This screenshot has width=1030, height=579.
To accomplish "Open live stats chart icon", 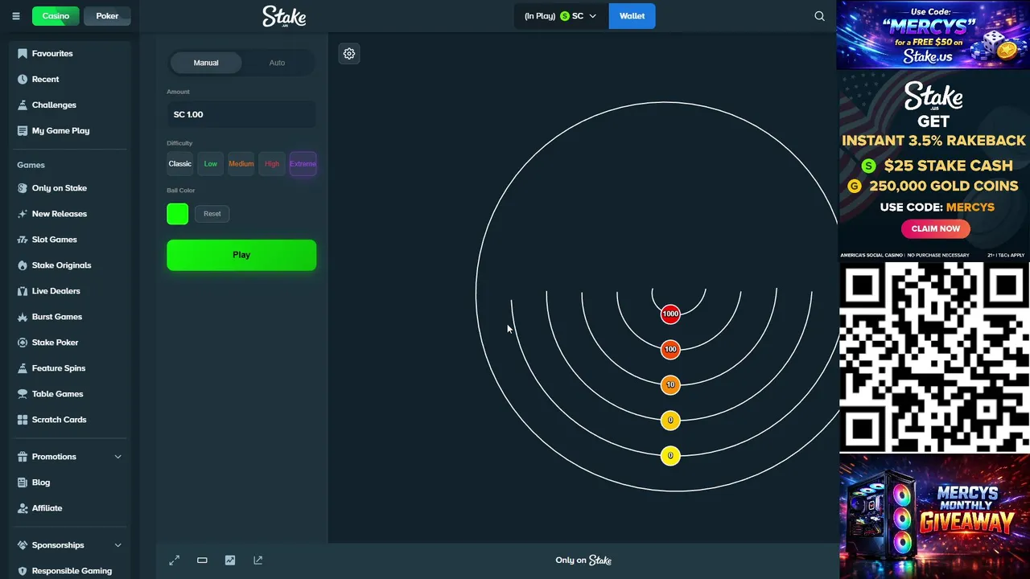I will click(x=230, y=561).
